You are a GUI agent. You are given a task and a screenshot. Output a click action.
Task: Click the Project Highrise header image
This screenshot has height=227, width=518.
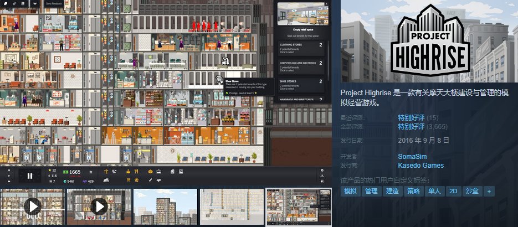click(429, 41)
